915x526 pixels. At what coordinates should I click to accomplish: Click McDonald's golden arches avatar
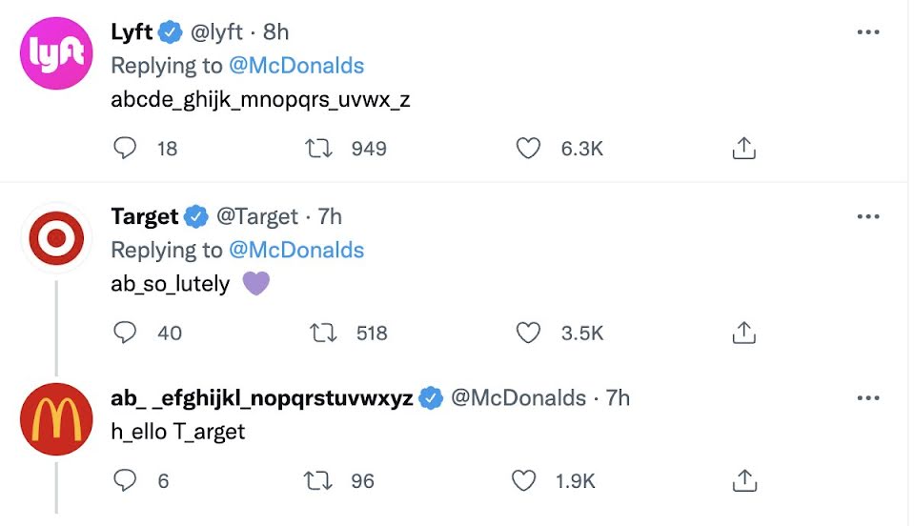tap(56, 419)
